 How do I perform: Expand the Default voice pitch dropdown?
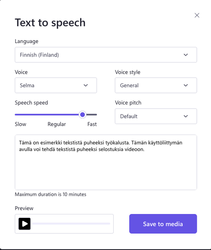tap(156, 116)
